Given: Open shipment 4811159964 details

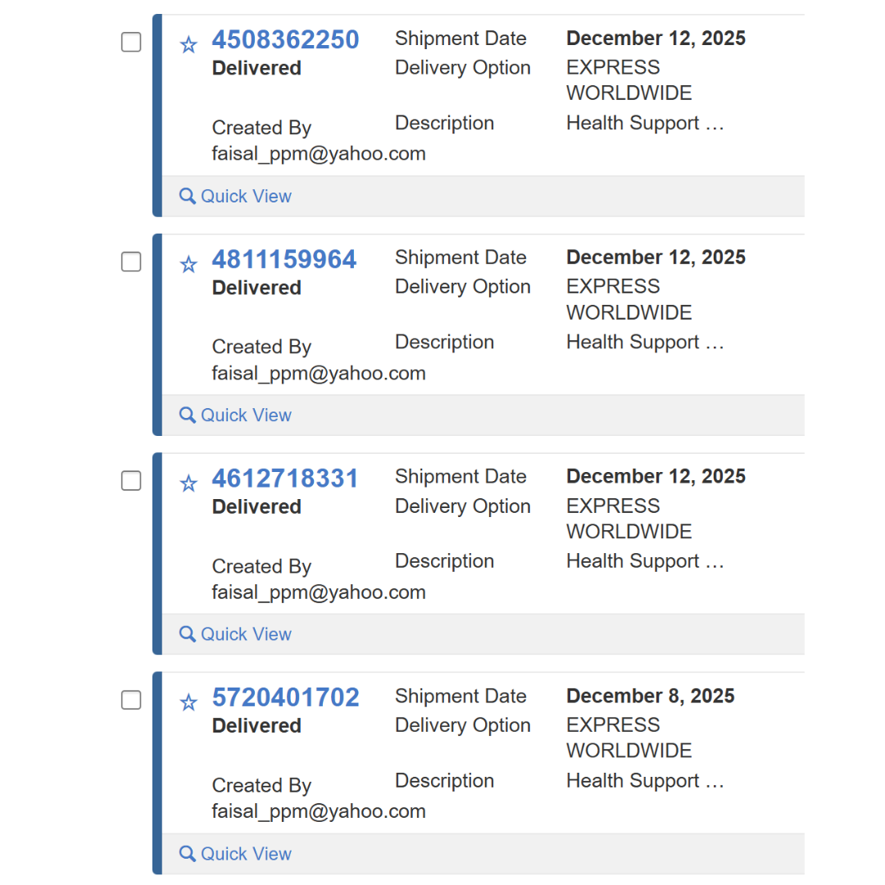Looking at the screenshot, I should tap(284, 259).
